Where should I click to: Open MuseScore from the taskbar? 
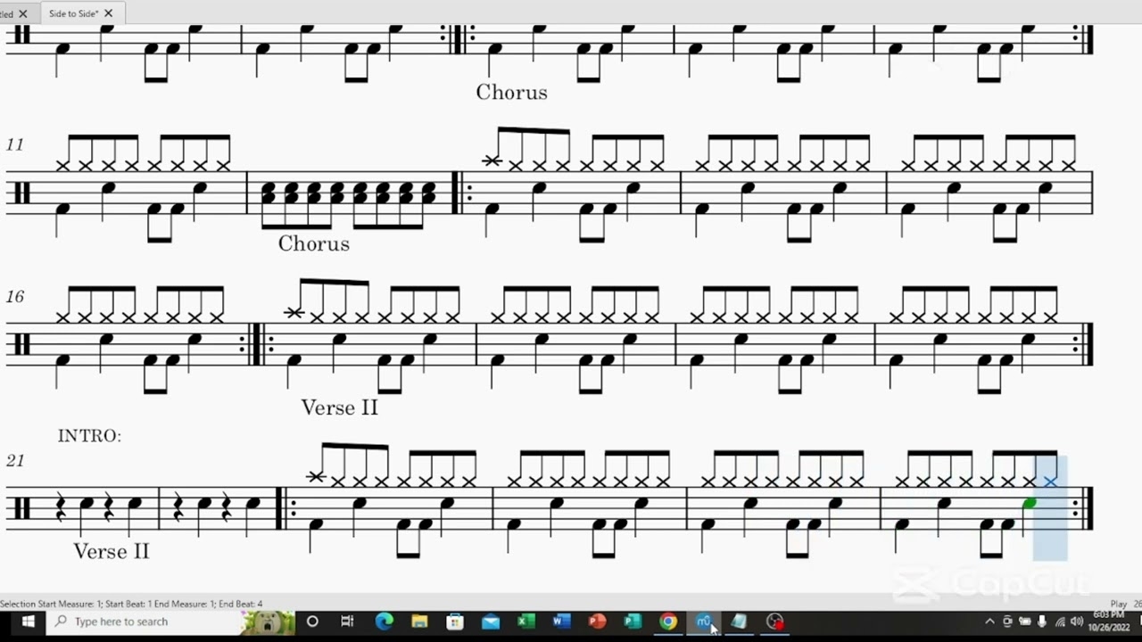point(704,621)
